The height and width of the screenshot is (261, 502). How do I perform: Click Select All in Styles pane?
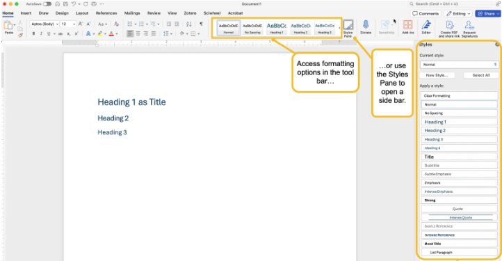click(x=481, y=75)
